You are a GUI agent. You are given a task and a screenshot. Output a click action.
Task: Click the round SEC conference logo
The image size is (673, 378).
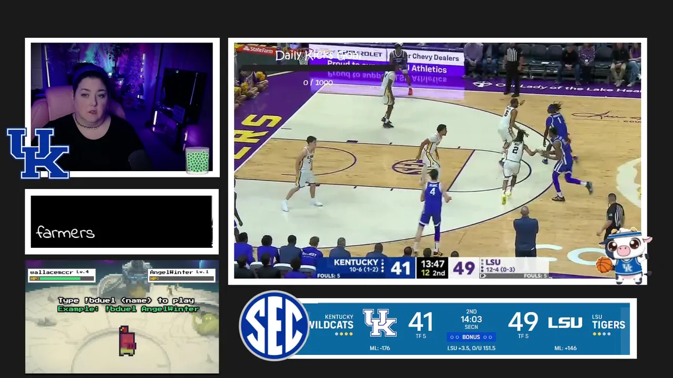pyautogui.click(x=274, y=325)
